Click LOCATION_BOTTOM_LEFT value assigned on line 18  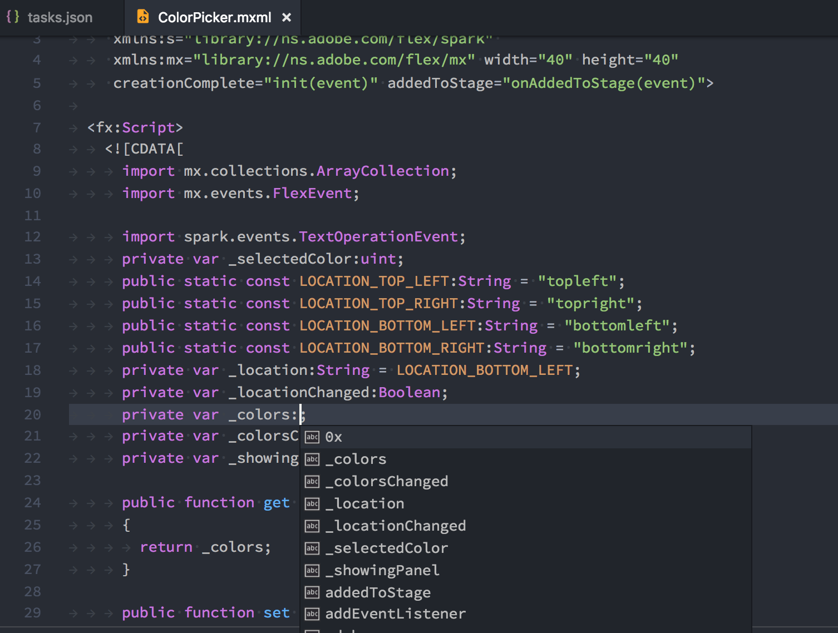point(485,370)
